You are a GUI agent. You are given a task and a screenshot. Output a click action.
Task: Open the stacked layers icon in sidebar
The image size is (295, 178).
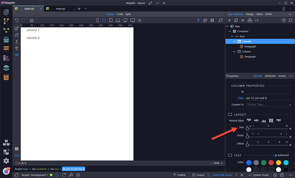pos(6,68)
